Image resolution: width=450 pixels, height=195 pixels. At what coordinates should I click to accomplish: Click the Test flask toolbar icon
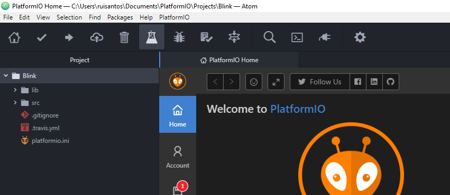point(152,37)
